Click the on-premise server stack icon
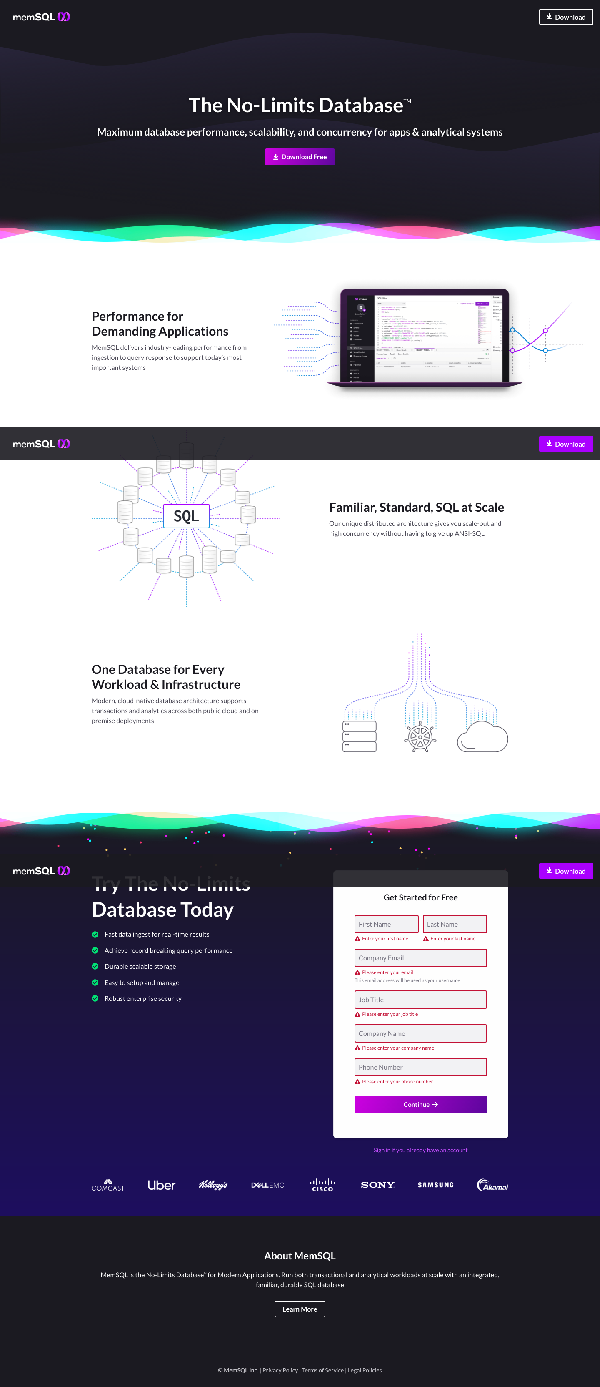 360,736
